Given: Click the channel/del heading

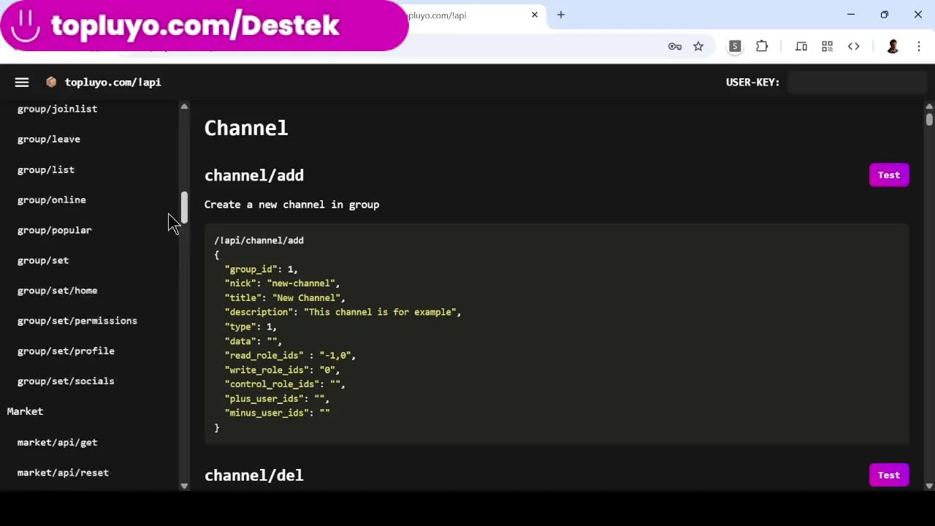Looking at the screenshot, I should [254, 476].
